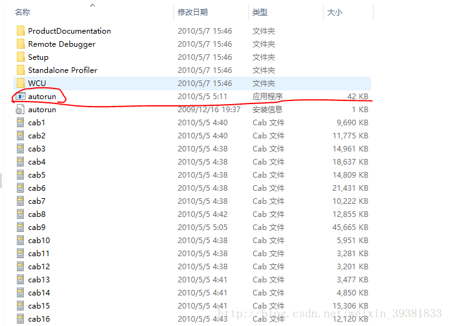This screenshot has height=326, width=449.
Task: Click the cab6 archive icon
Action: [21, 188]
